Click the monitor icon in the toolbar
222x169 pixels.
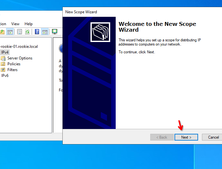tap(55, 32)
